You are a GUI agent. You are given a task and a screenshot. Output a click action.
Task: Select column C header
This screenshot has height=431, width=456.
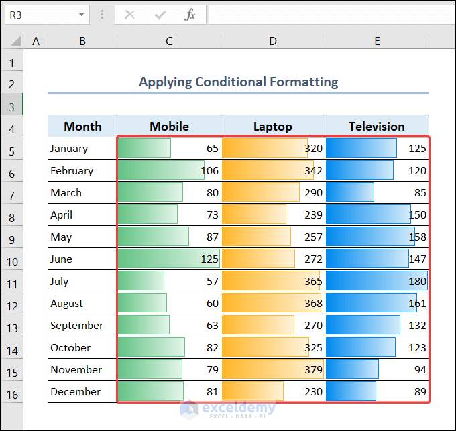169,41
